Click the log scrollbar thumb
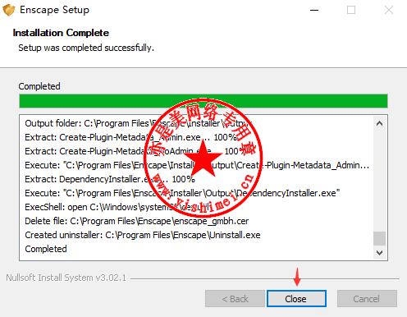This screenshot has width=407, height=317. [x=379, y=238]
